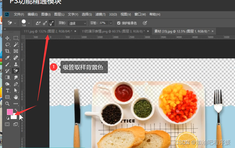235x148 pixels.
Task: Open the 选择(S) menu
Action: pos(87,14)
